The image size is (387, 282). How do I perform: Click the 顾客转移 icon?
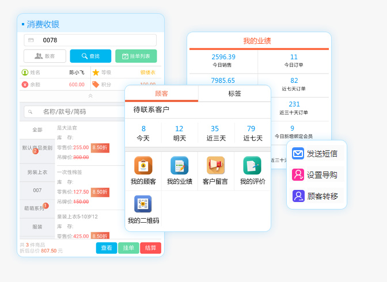coord(298,196)
